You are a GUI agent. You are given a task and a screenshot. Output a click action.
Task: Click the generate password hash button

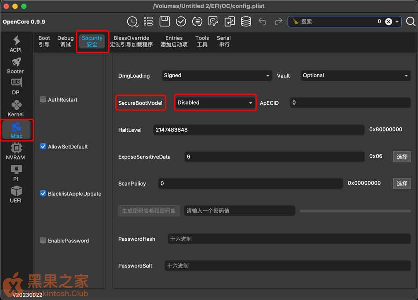(x=149, y=211)
